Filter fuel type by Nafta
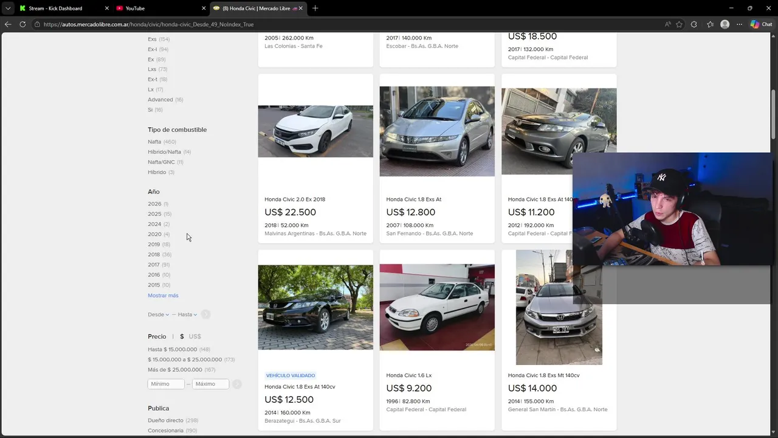Viewport: 778px width, 438px height. pyautogui.click(x=162, y=142)
